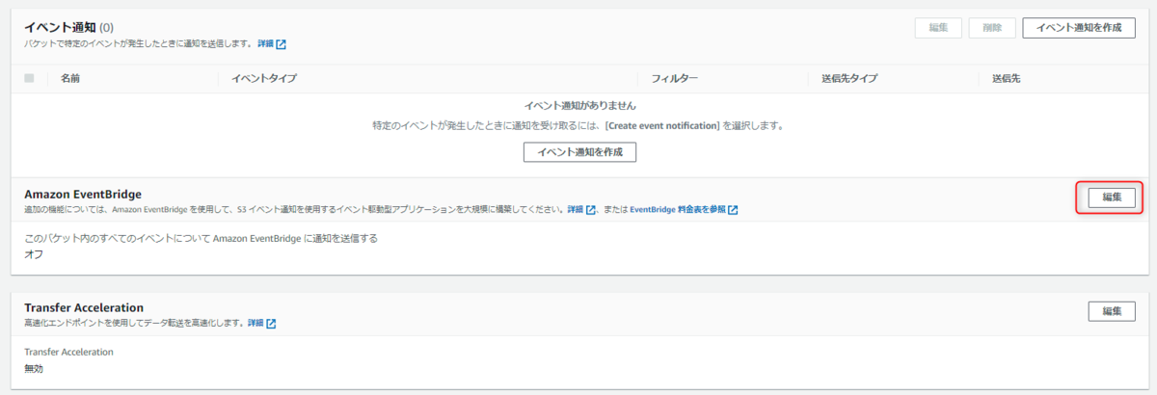The height and width of the screenshot is (395, 1157).
Task: Click the 送信先タイプ column header
Action: pyautogui.click(x=849, y=78)
